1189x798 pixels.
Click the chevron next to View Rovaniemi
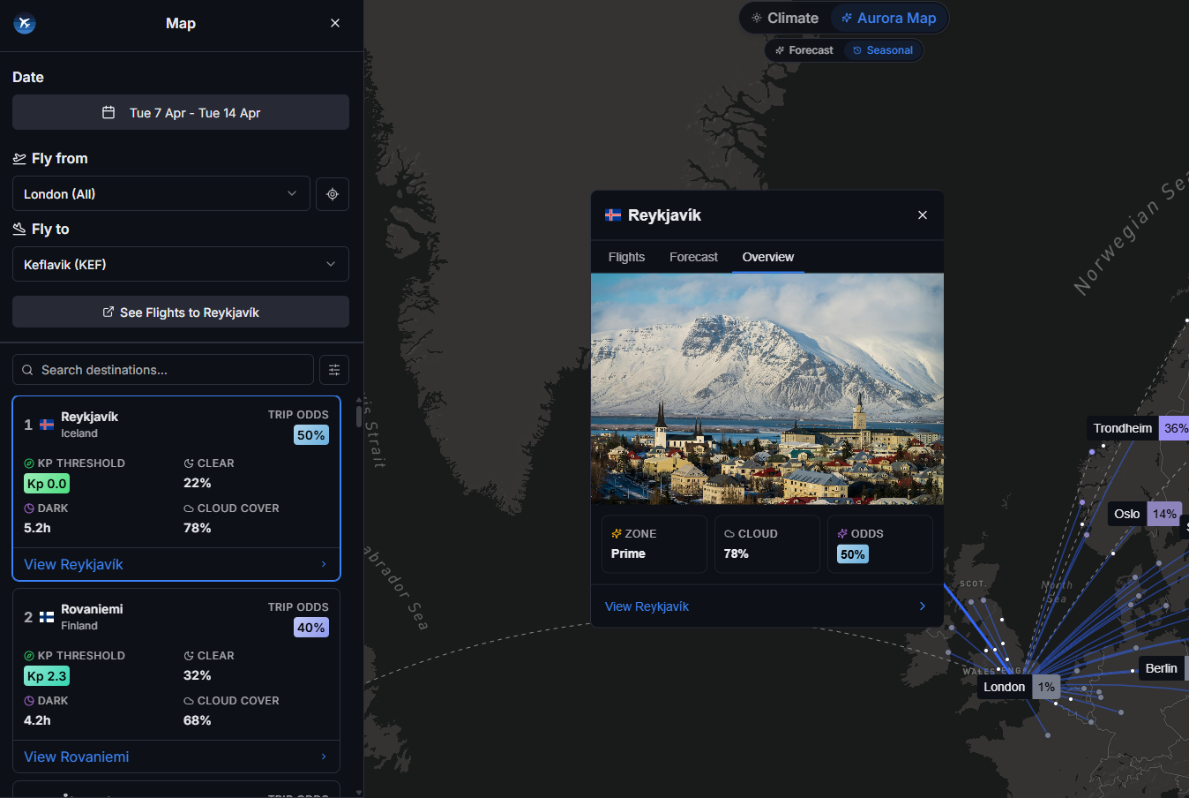coord(323,757)
